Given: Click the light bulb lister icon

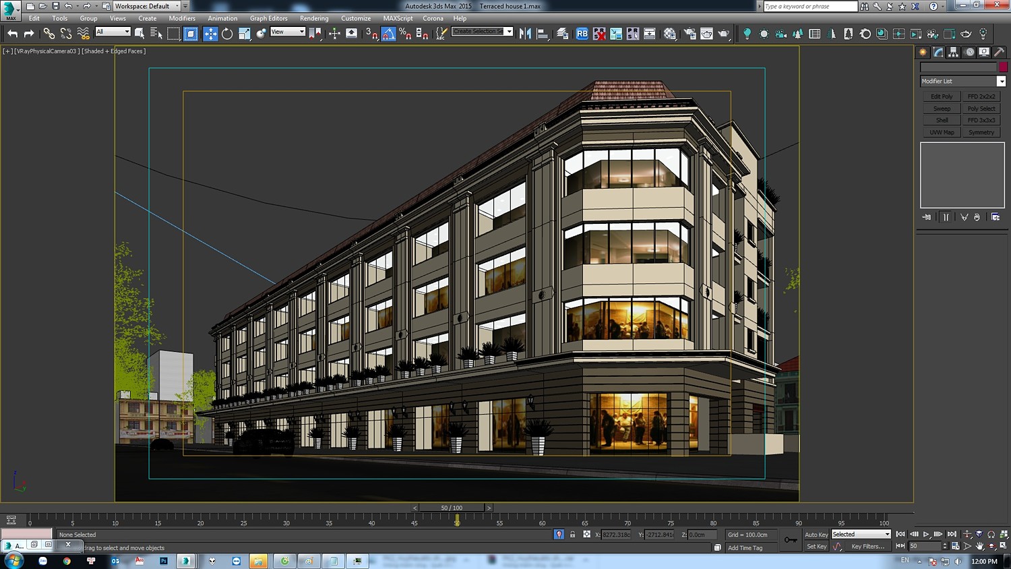Looking at the screenshot, I should tap(747, 33).
